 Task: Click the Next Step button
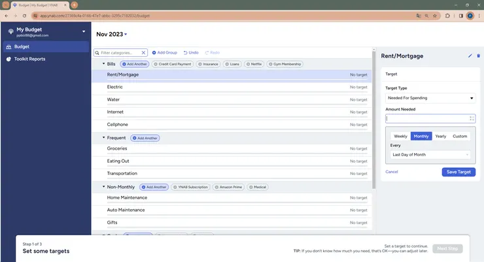click(x=447, y=249)
